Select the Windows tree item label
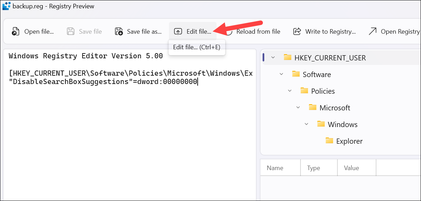Viewport: 421px width, 201px height. point(343,124)
